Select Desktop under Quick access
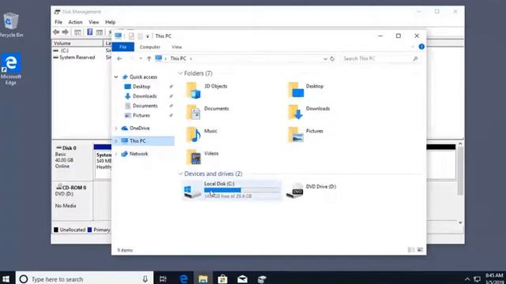 142,87
